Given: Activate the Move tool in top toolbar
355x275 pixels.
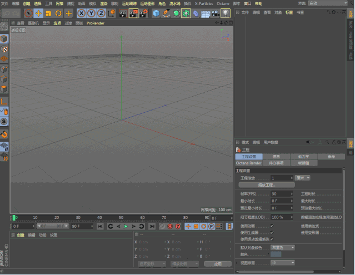Looking at the screenshot, I should point(38,13).
